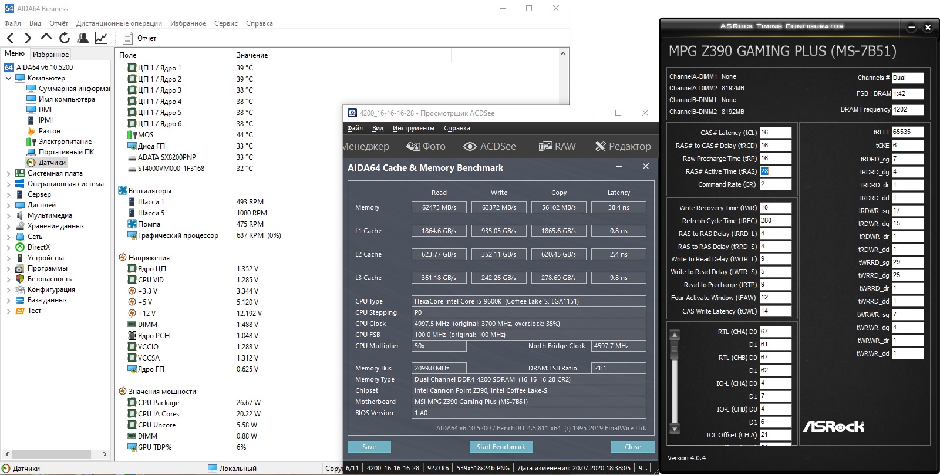Open the Редактор mode in ACDSee

point(623,146)
